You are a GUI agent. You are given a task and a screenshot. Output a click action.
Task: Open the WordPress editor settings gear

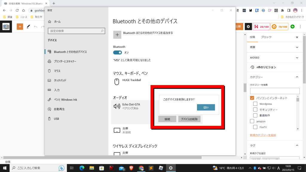pyautogui.click(x=248, y=27)
